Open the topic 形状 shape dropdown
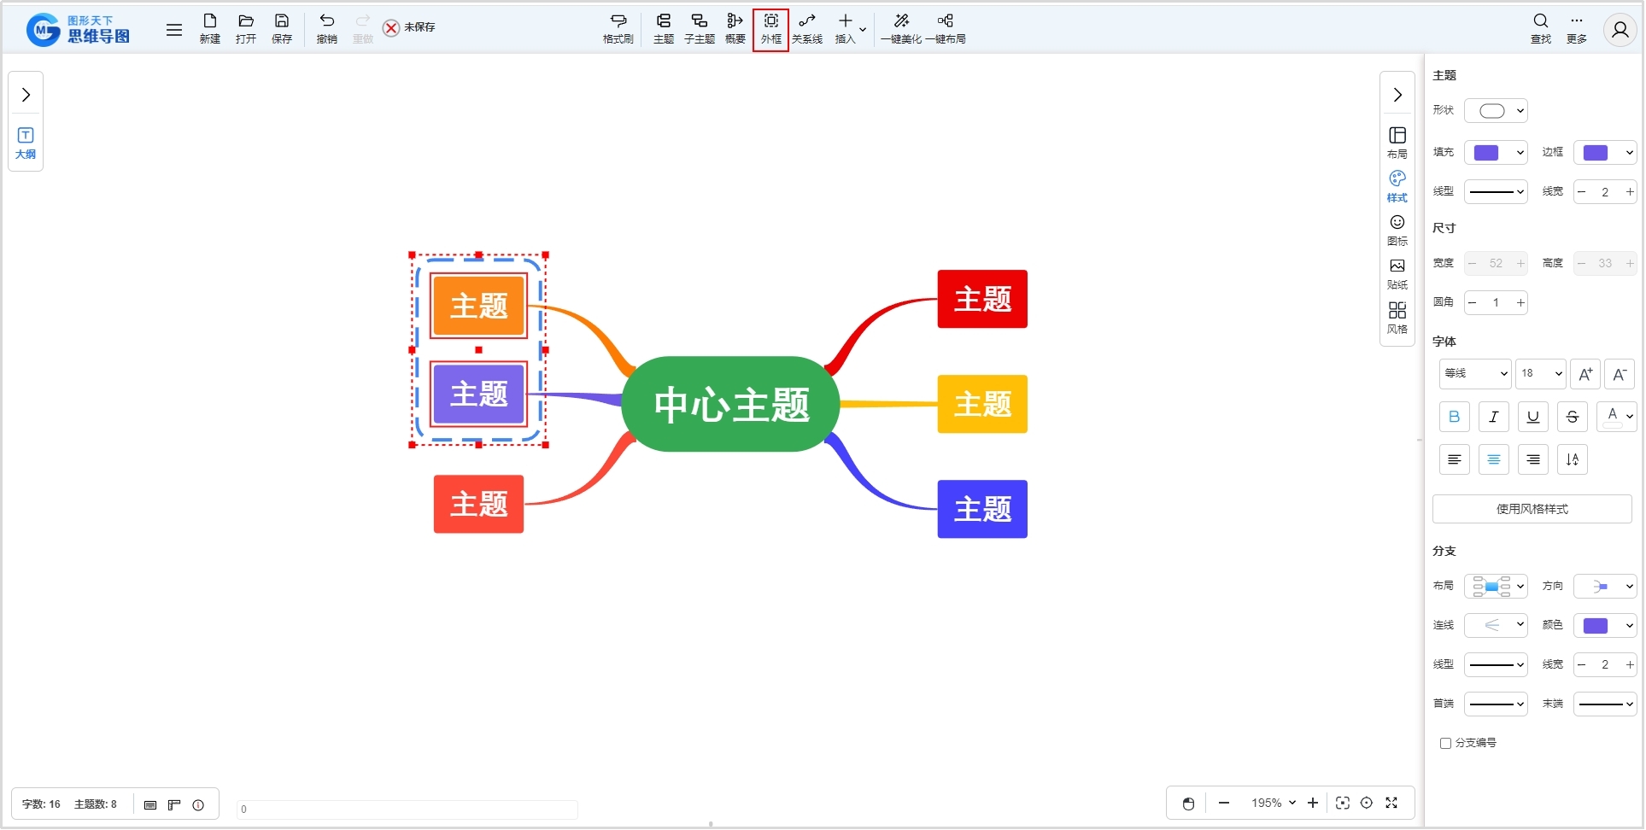1646x830 pixels. 1496,110
